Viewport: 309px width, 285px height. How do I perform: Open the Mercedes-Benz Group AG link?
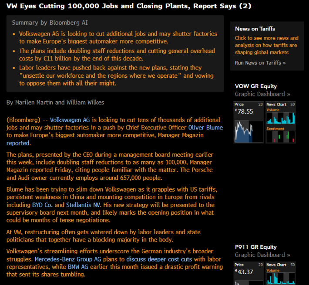[68, 259]
